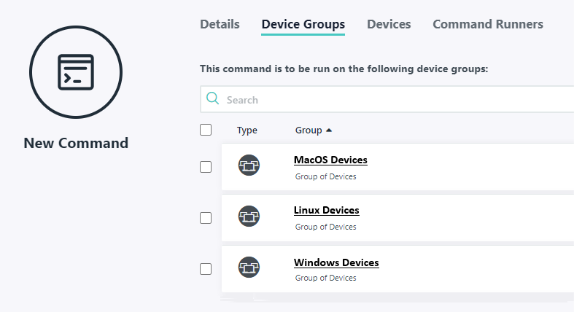The width and height of the screenshot is (574, 312).
Task: Click the New Command title text
Action: [76, 143]
